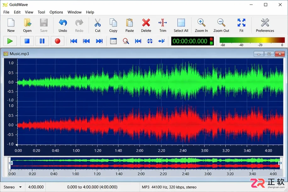
Task: Open the Tool menu
Action: (41, 12)
